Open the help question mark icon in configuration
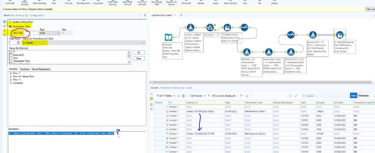Screen dimensions: 375x153 (x=4, y=35)
